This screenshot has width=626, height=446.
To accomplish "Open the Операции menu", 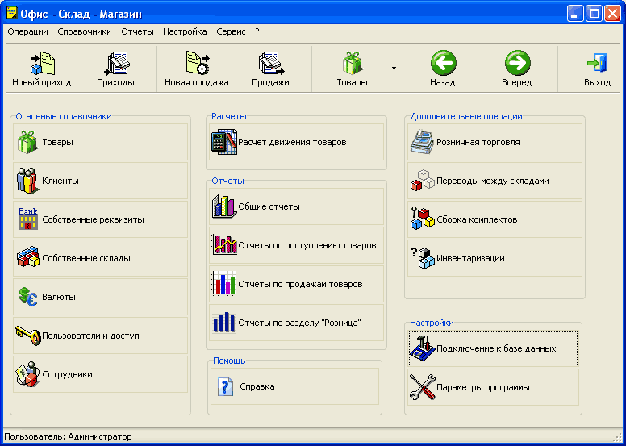I will (x=27, y=31).
